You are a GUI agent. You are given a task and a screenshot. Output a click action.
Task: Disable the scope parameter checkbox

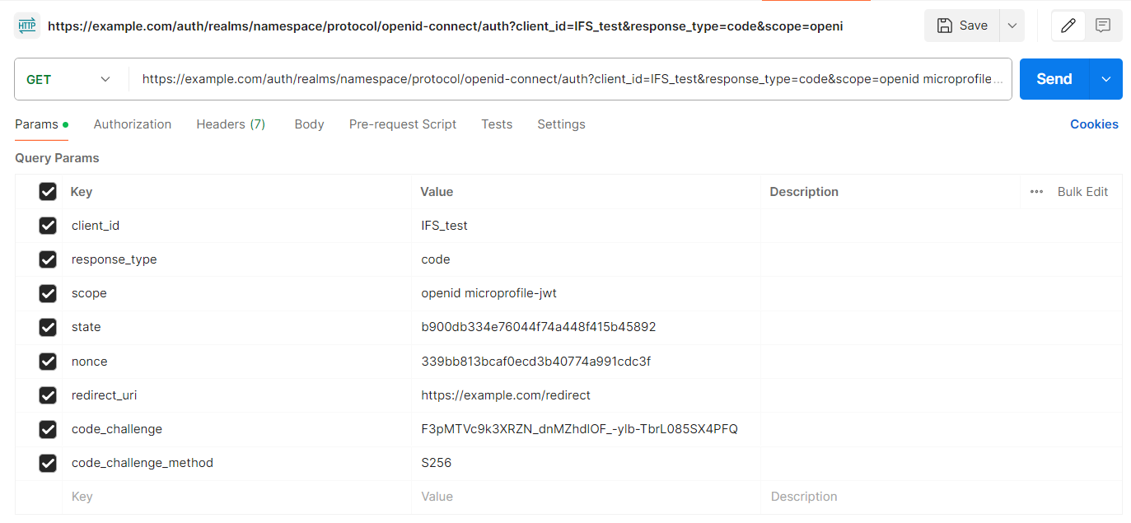pos(48,292)
